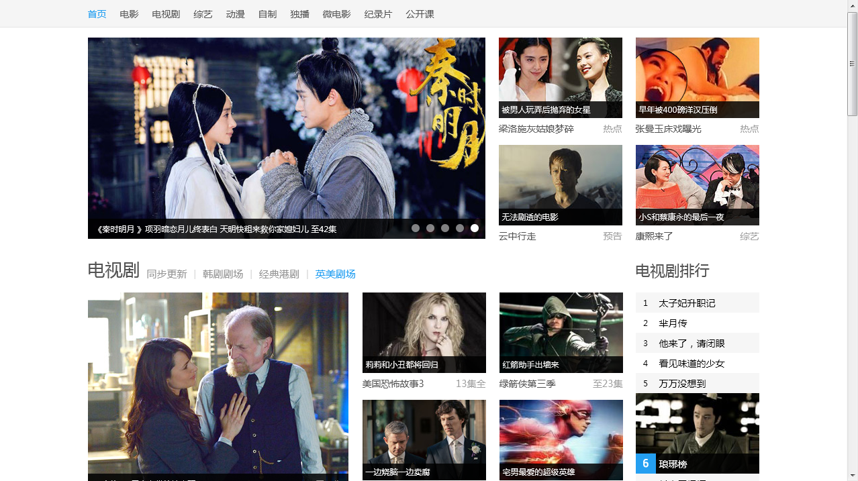Click the 电视剧排行 ranking heading
The width and height of the screenshot is (858, 481).
coord(673,271)
